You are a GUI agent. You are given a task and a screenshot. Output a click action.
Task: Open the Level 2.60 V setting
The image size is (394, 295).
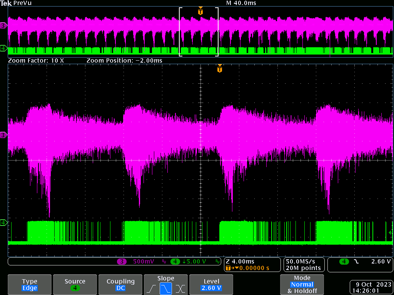pyautogui.click(x=212, y=285)
